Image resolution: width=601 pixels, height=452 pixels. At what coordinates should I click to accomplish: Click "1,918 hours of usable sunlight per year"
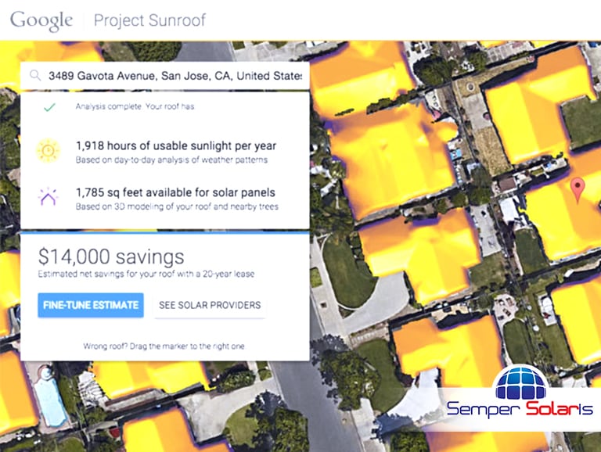coord(176,146)
